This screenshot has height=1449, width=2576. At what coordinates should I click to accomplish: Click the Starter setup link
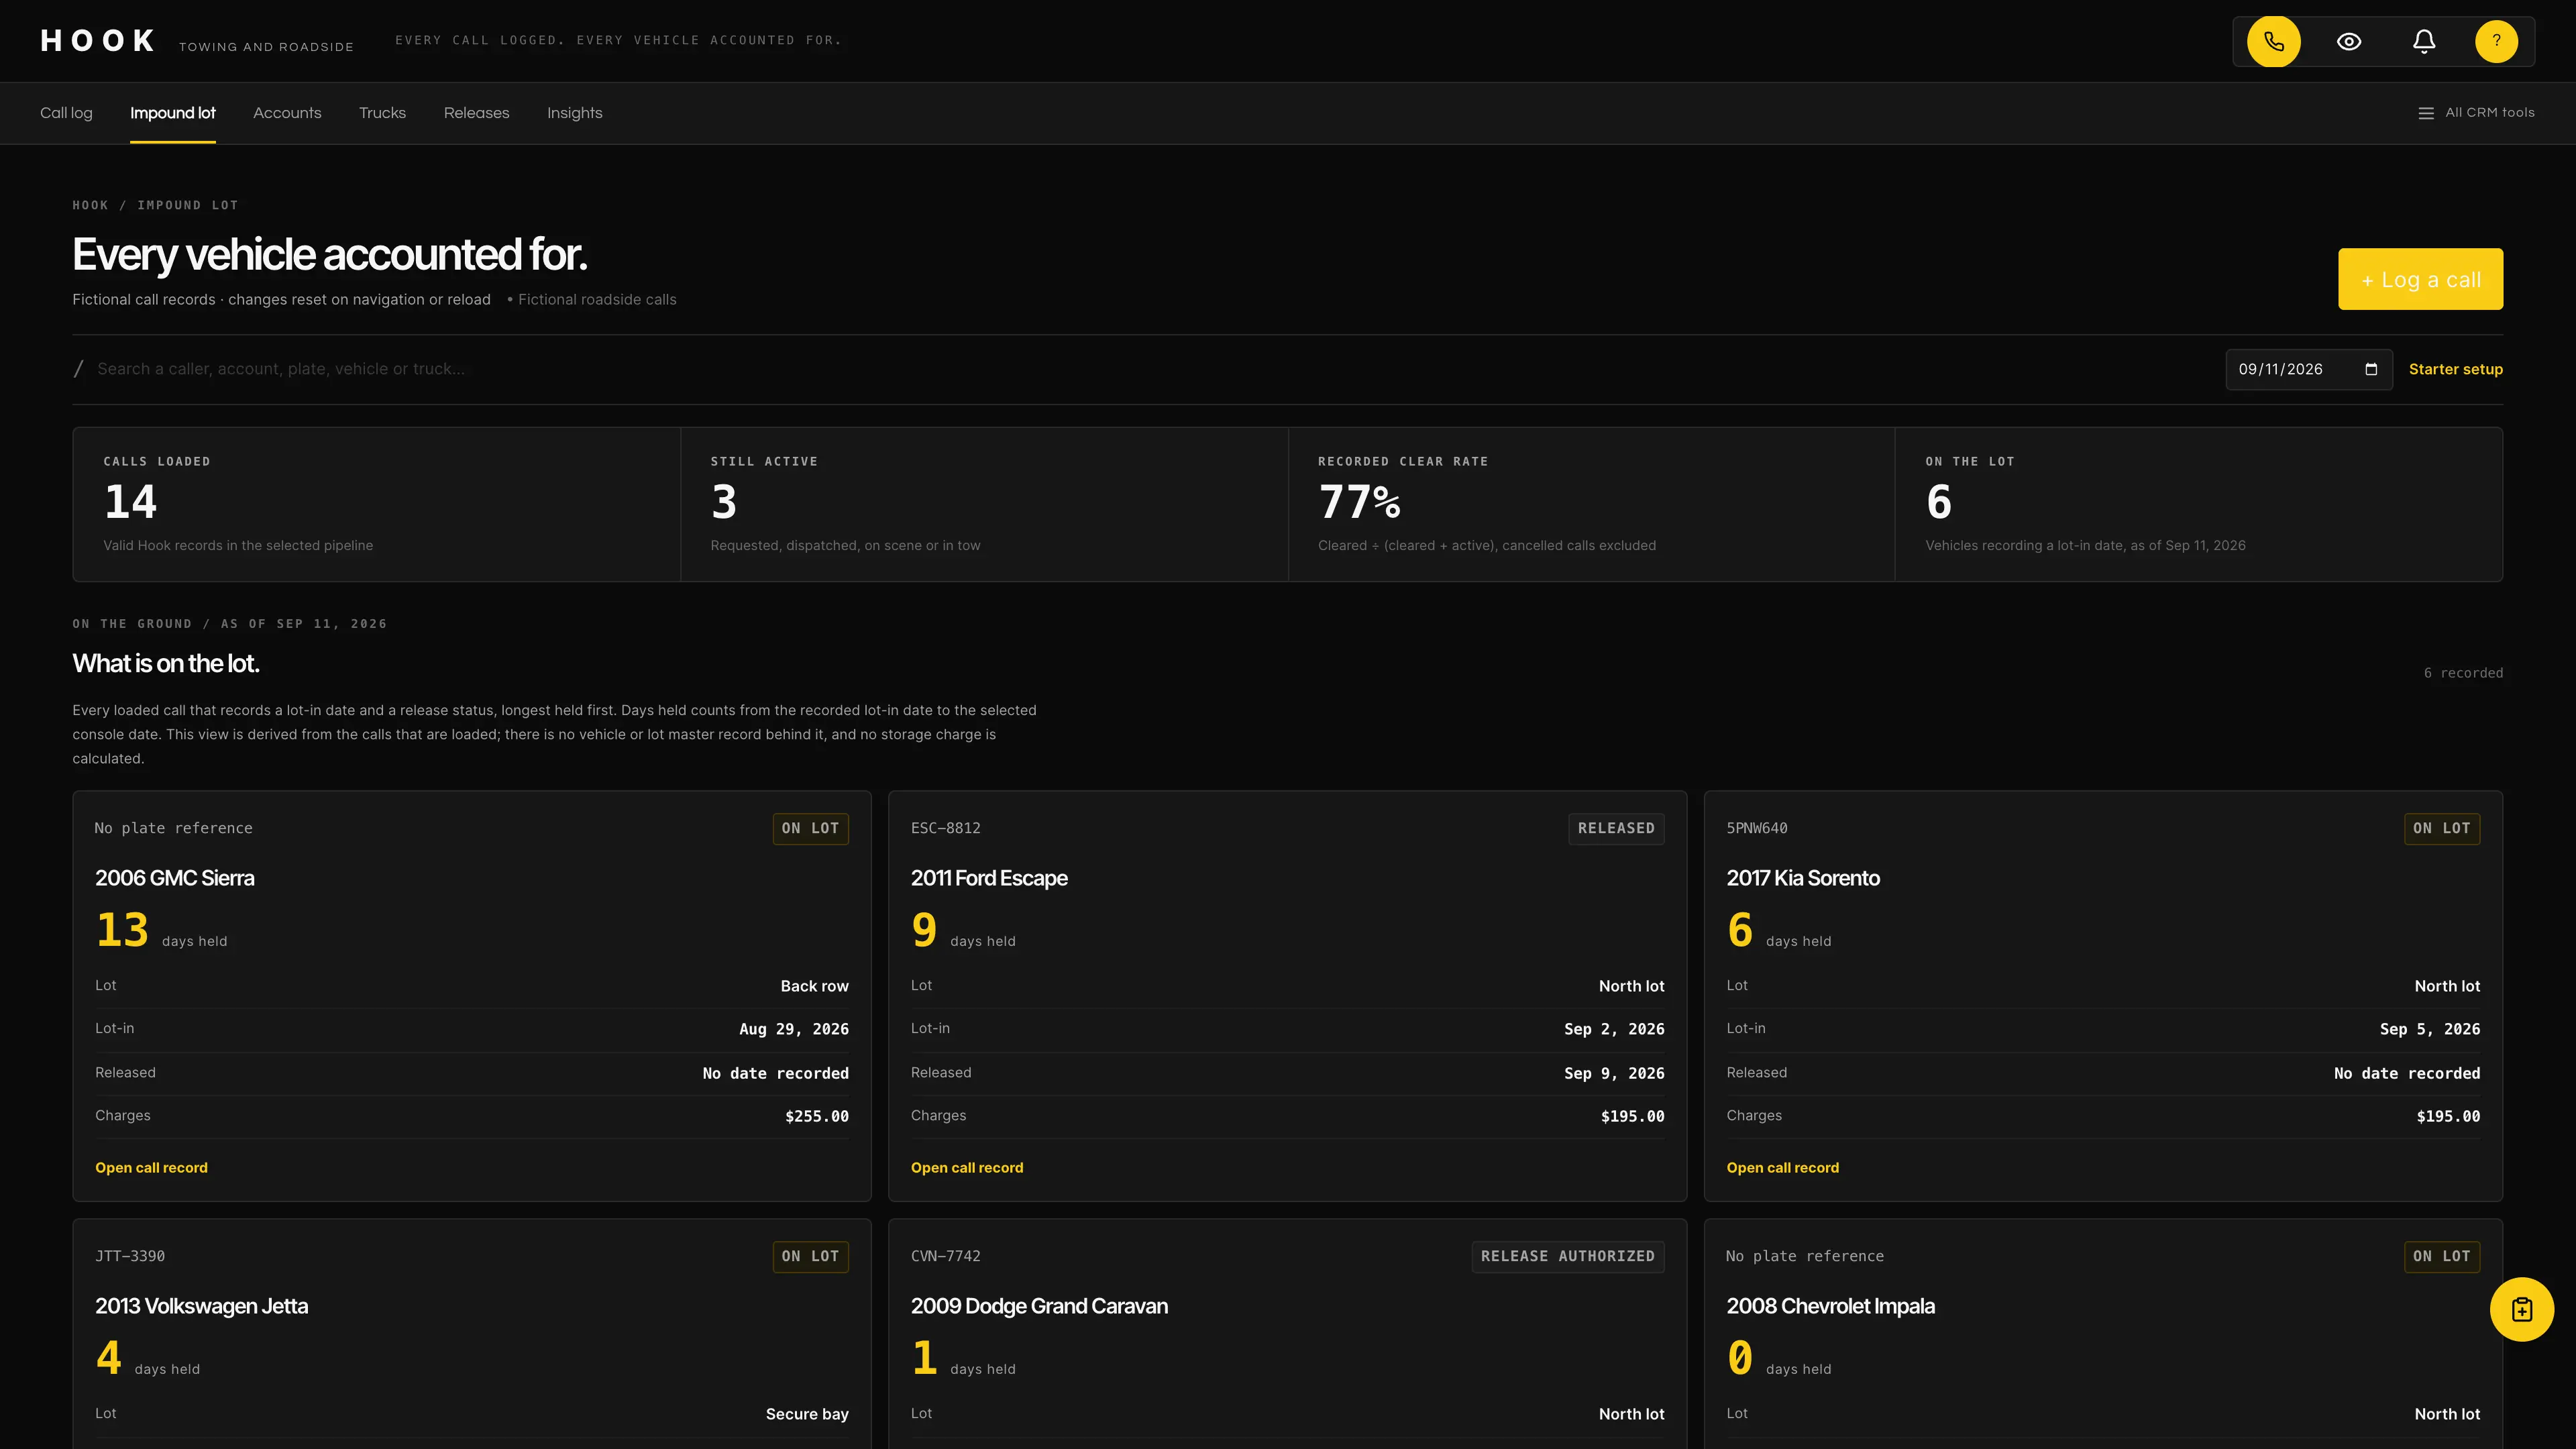pyautogui.click(x=2455, y=369)
